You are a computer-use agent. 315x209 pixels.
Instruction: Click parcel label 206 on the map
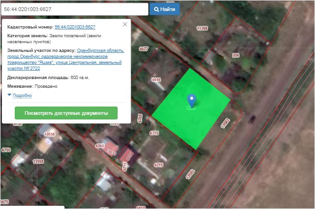[x=236, y=55]
